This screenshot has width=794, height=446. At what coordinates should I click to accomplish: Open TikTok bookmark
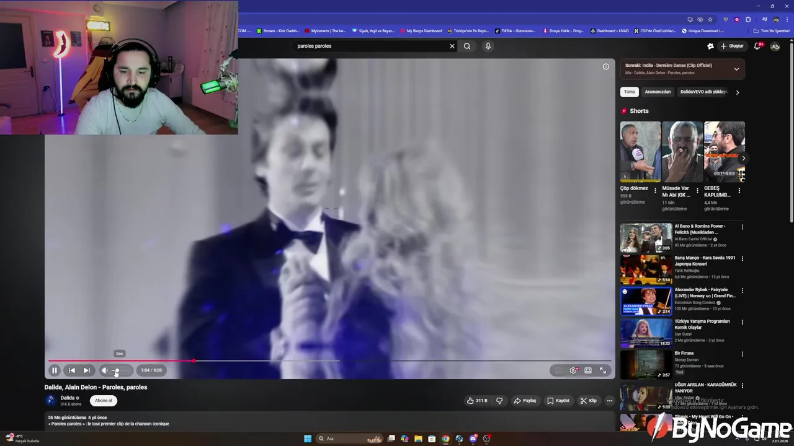click(x=515, y=30)
